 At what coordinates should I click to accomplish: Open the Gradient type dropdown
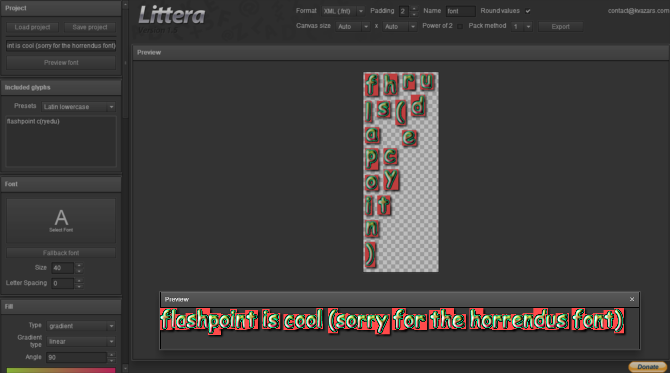point(81,342)
